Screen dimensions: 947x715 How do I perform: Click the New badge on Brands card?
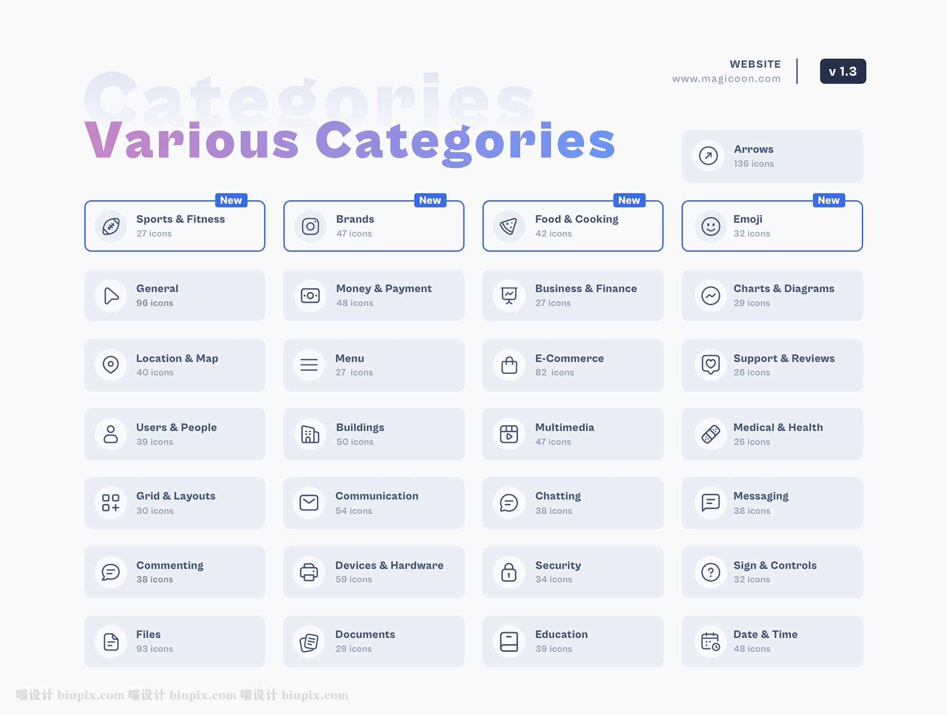(x=430, y=200)
